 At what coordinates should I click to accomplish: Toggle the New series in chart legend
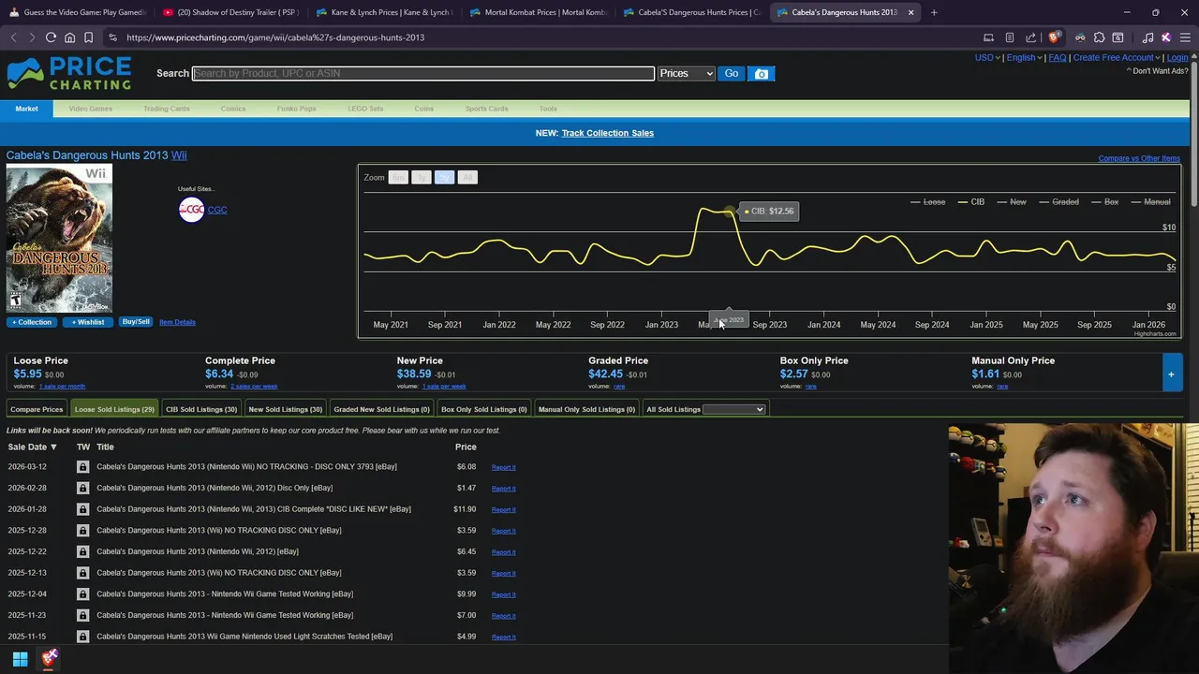(1012, 202)
